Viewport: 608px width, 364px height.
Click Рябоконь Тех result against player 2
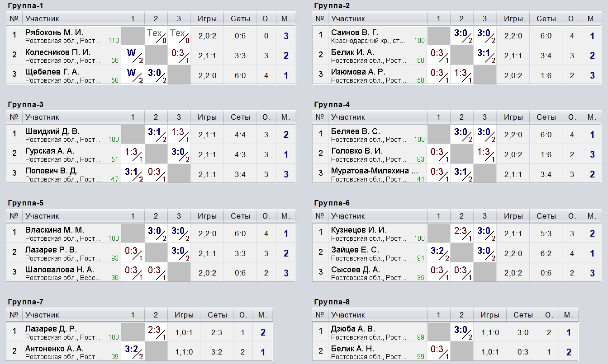(x=156, y=36)
